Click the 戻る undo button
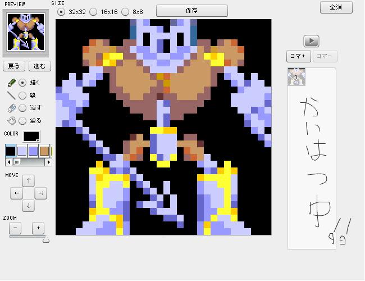The height and width of the screenshot is (281, 365). pyautogui.click(x=14, y=66)
